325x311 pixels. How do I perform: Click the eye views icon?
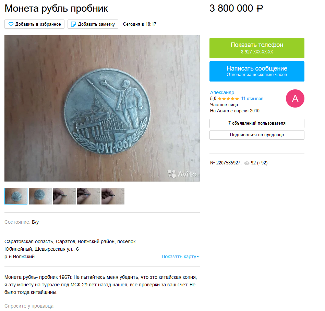coord(246,163)
